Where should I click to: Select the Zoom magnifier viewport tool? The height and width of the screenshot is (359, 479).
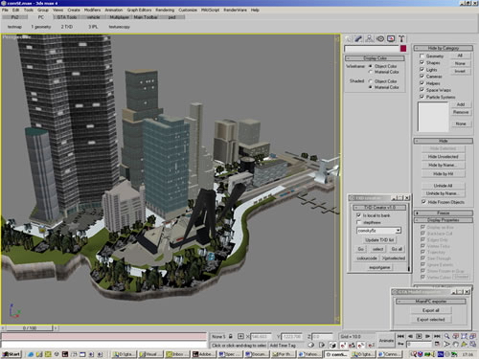click(447, 336)
